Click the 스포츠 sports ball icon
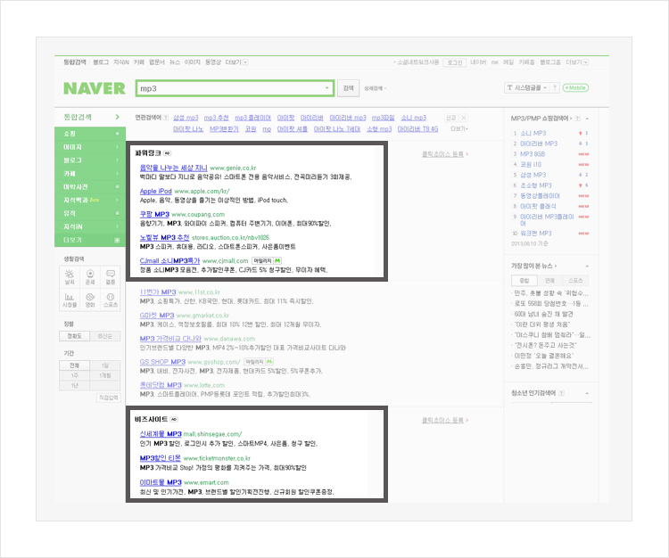Screen dimensions: 669x558 tap(111, 300)
